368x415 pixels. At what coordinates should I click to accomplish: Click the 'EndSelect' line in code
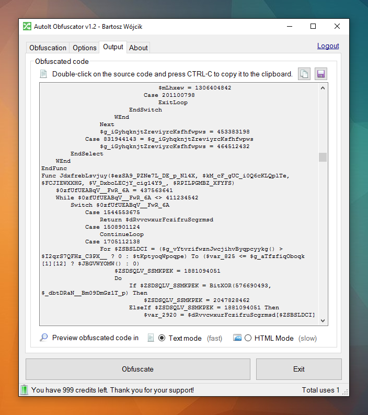tap(87, 154)
